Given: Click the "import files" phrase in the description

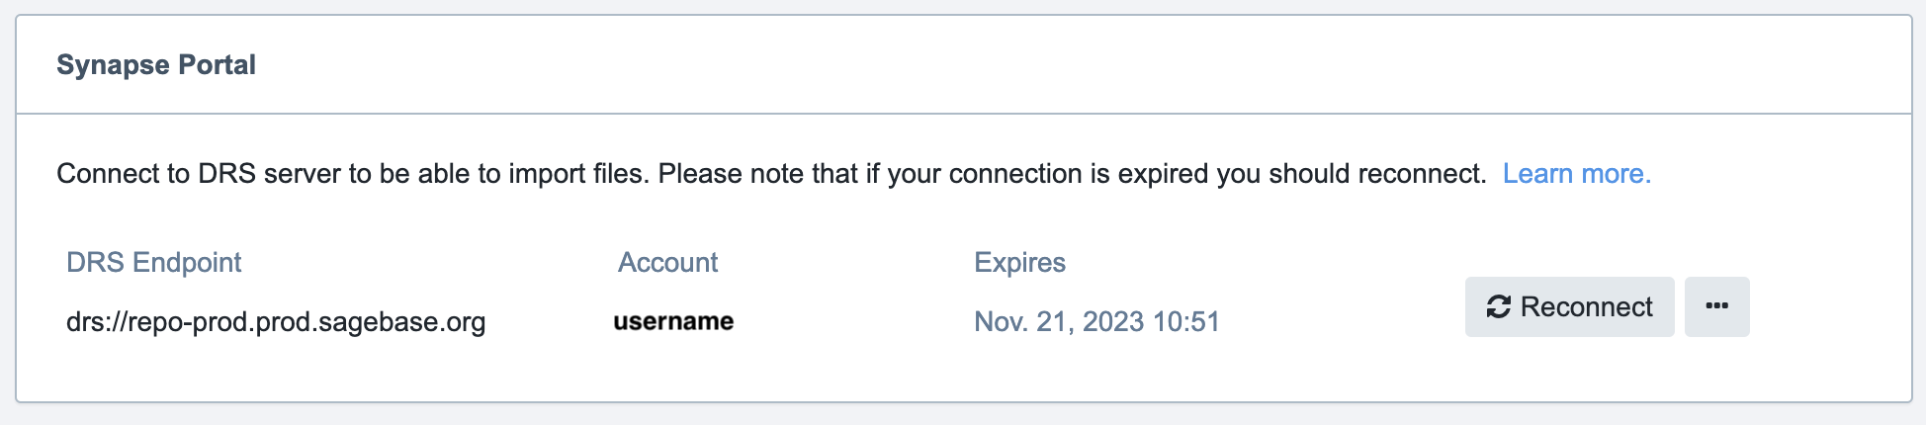Looking at the screenshot, I should point(576,174).
